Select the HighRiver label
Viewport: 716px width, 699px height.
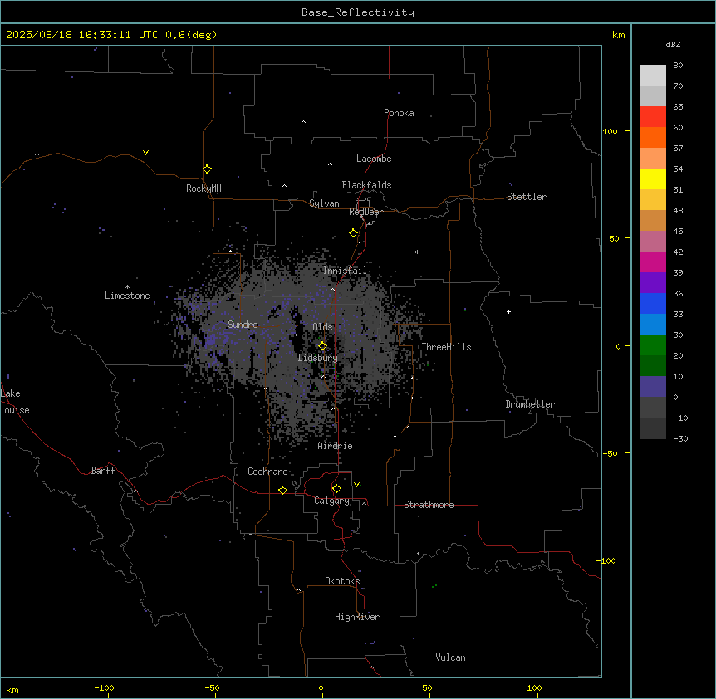point(357,617)
